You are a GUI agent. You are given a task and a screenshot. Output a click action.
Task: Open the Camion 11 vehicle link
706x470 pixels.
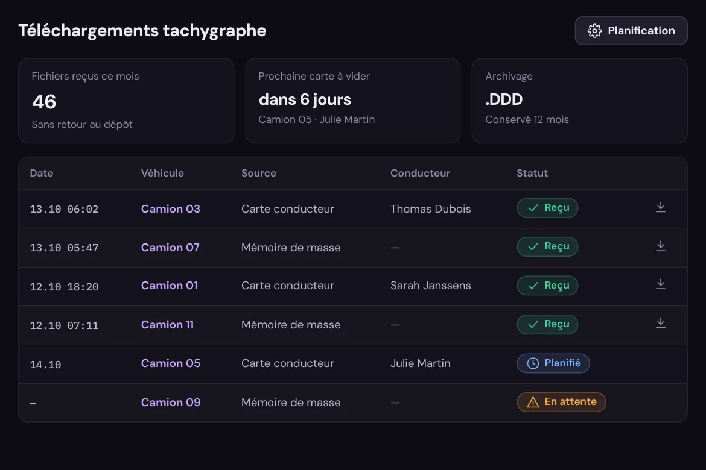click(x=168, y=324)
